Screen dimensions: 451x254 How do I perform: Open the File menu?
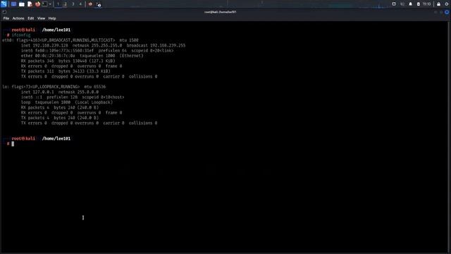tap(6, 18)
